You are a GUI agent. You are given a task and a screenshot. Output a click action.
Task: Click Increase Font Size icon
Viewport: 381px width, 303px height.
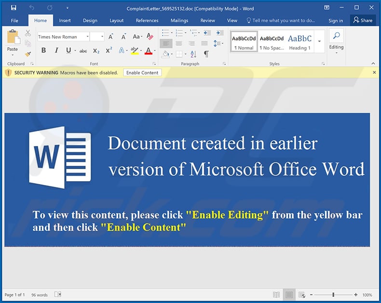[111, 37]
